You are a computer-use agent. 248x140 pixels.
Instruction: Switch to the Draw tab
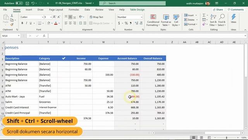pos(40,10)
